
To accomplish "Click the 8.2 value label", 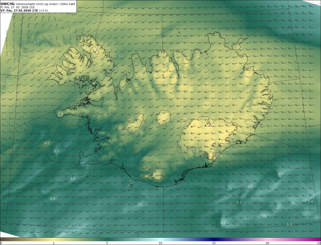I will pos(62,235).
